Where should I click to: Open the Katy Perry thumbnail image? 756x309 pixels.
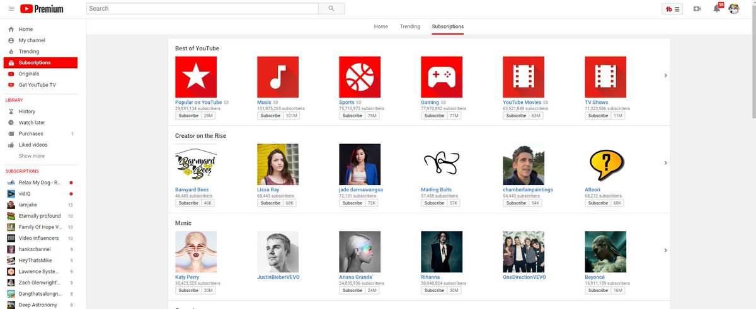tap(196, 252)
